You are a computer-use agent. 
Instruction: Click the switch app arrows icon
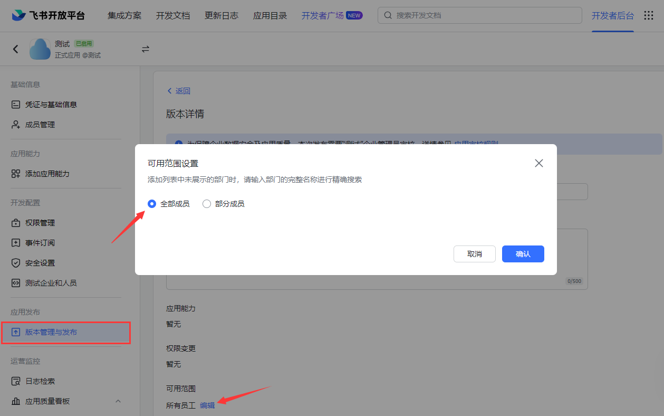click(x=146, y=49)
